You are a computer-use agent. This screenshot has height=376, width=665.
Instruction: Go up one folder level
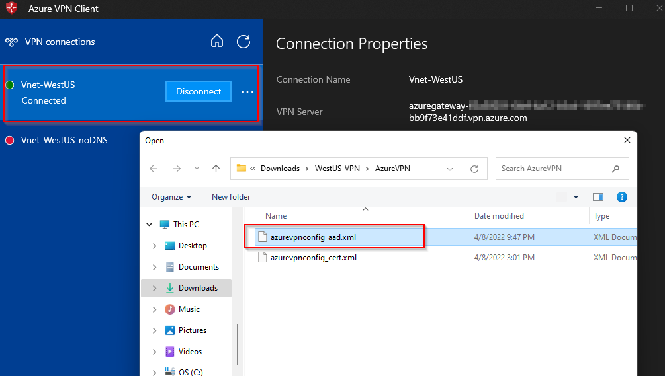(216, 169)
